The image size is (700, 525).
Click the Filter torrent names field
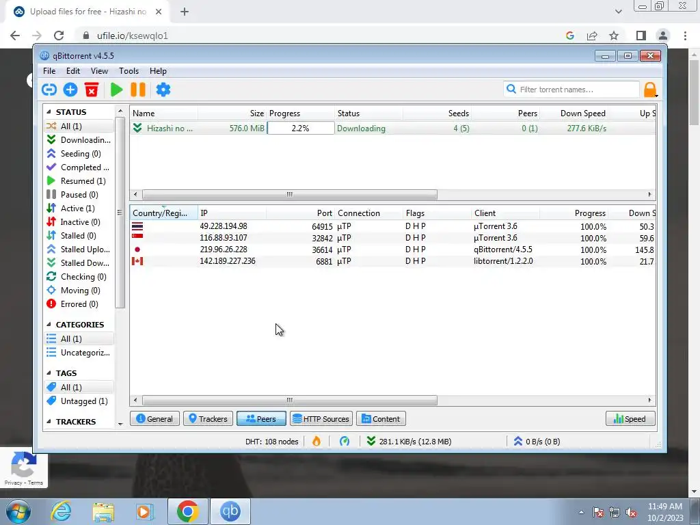pos(571,90)
